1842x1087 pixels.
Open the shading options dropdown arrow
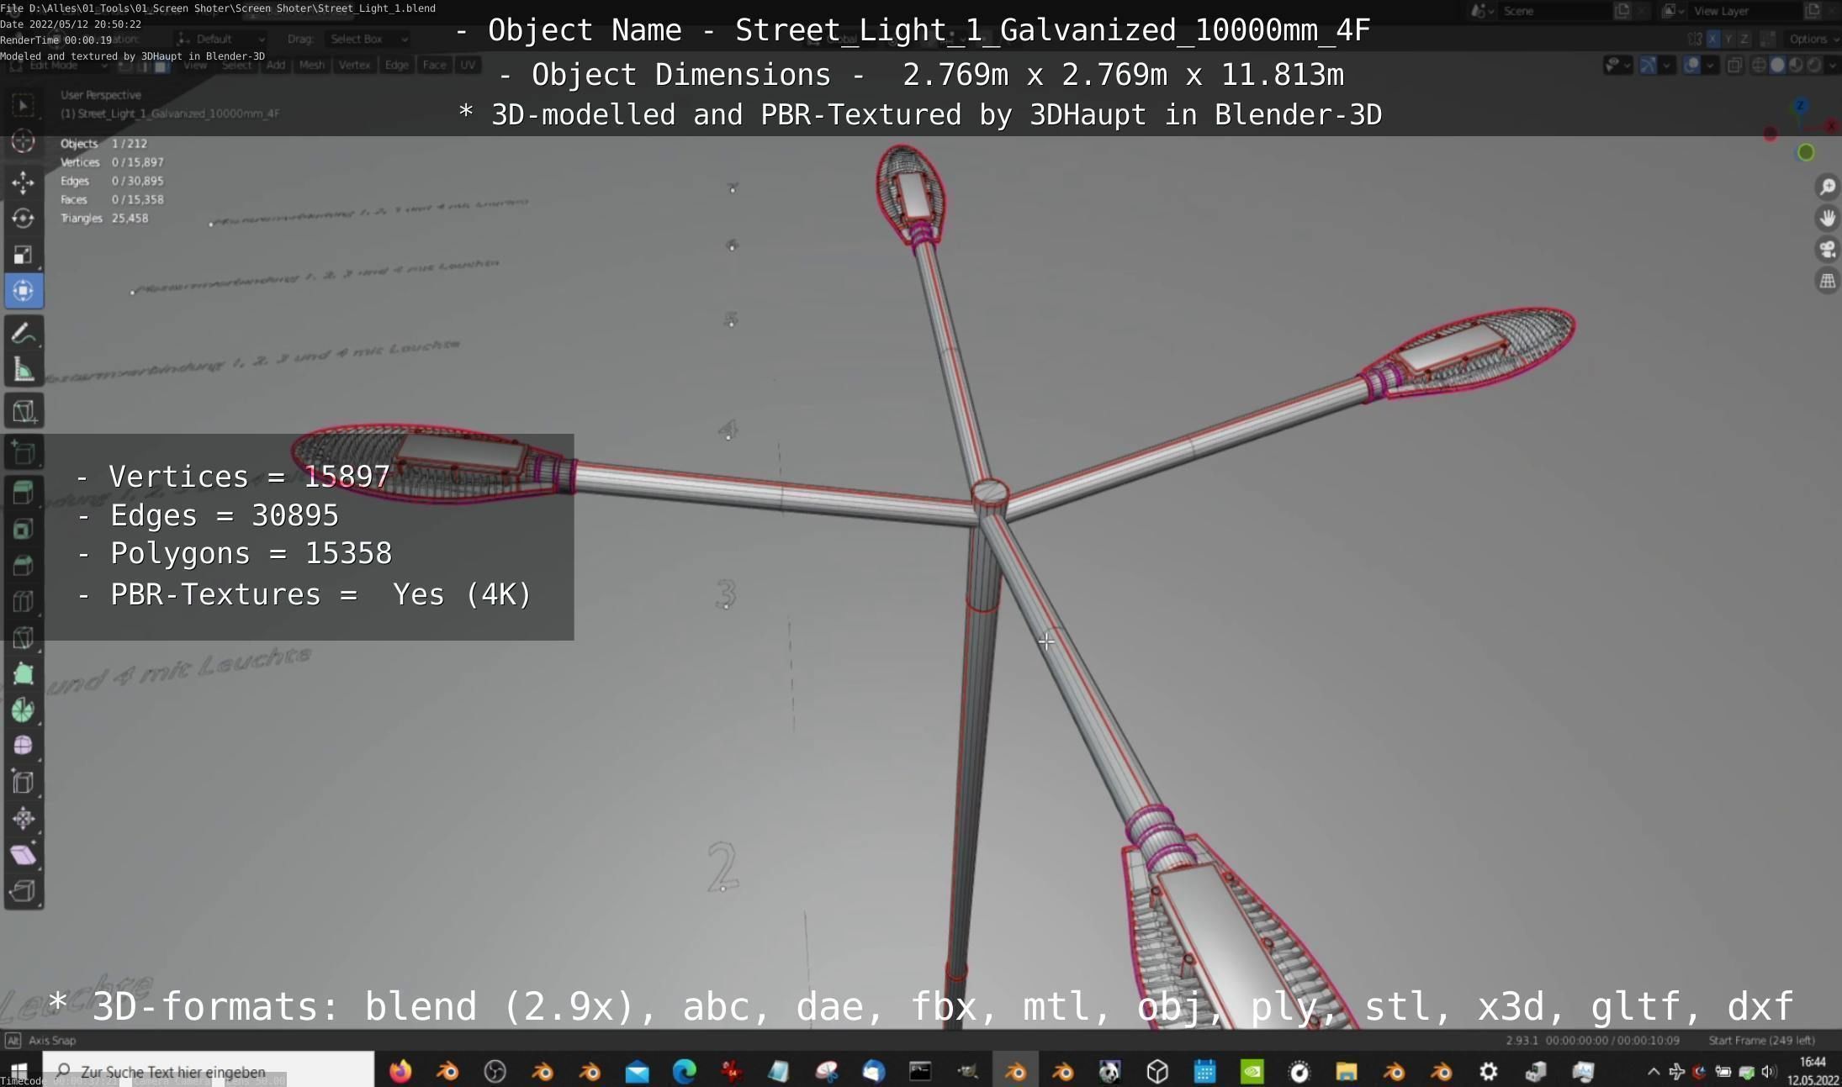coord(1832,65)
